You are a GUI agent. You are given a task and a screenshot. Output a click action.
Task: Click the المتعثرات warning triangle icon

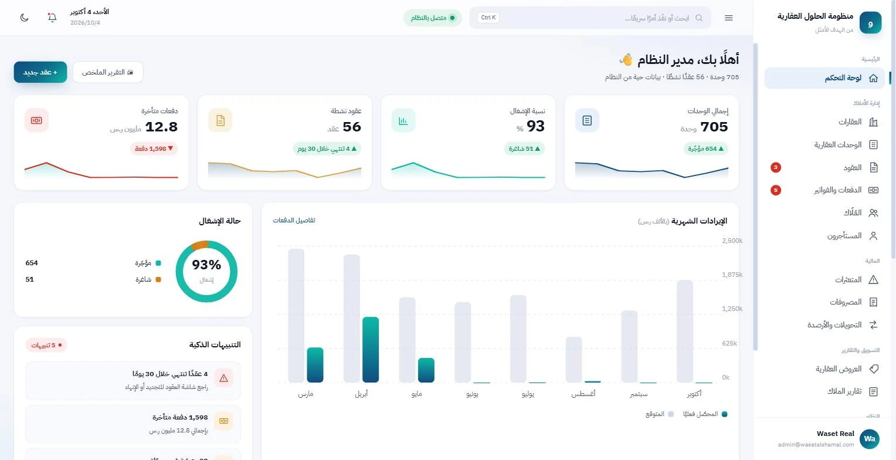(873, 280)
